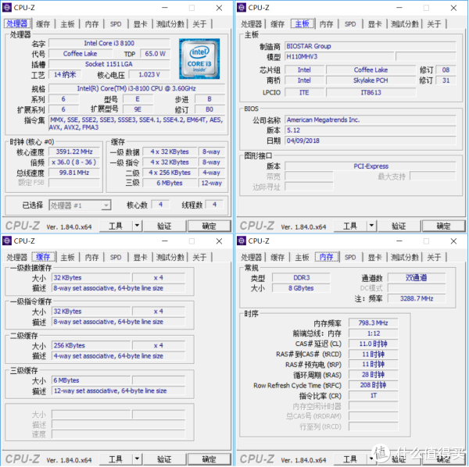Click the 1:12 FSB:DRAM ratio value
The height and width of the screenshot is (467, 469).
[x=374, y=333]
